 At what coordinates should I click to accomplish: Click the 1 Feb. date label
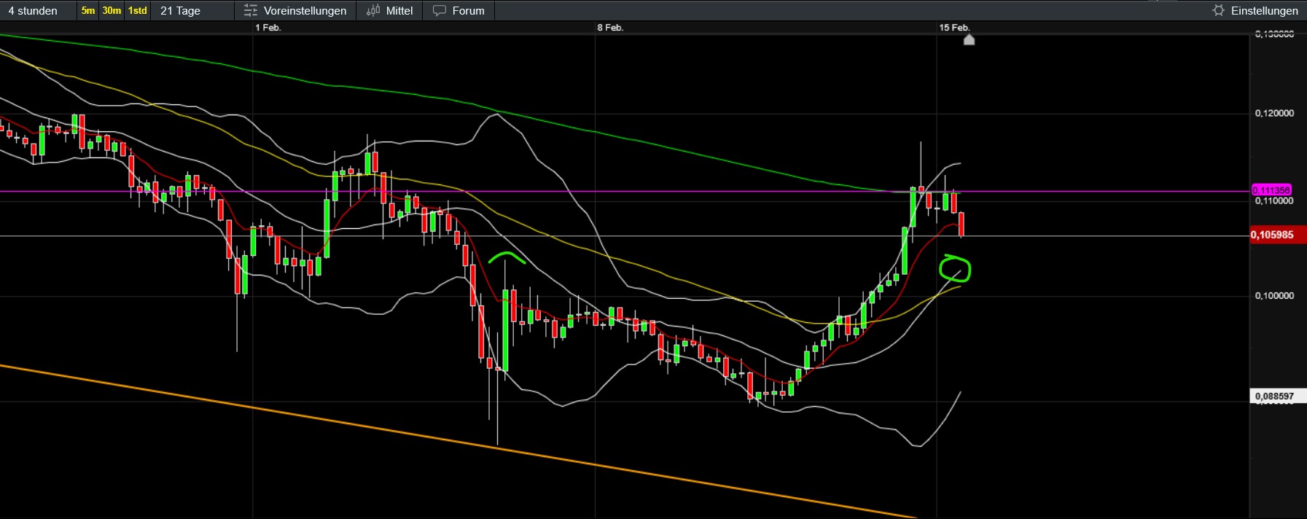(268, 28)
